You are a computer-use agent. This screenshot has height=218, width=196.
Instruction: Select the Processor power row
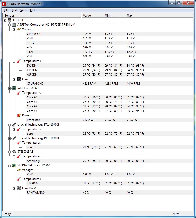[110, 120]
